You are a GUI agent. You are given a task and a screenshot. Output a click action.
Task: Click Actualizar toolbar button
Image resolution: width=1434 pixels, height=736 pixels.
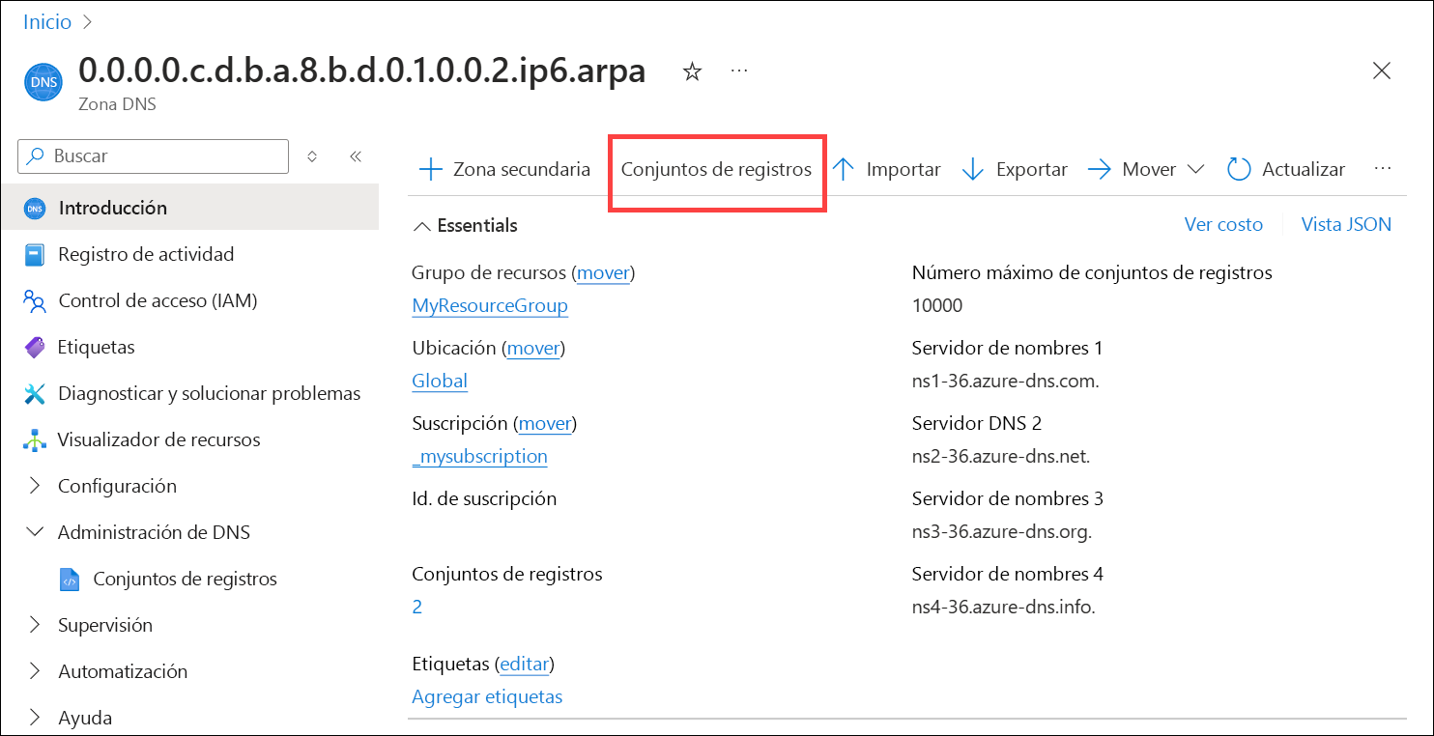1286,169
